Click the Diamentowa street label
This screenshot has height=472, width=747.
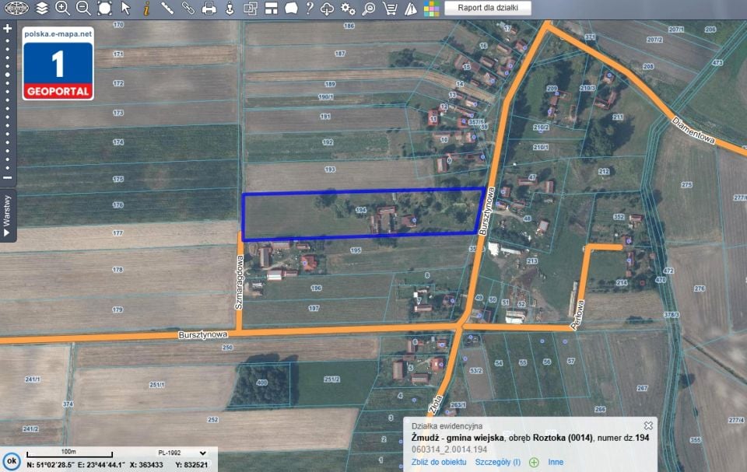pos(693,131)
